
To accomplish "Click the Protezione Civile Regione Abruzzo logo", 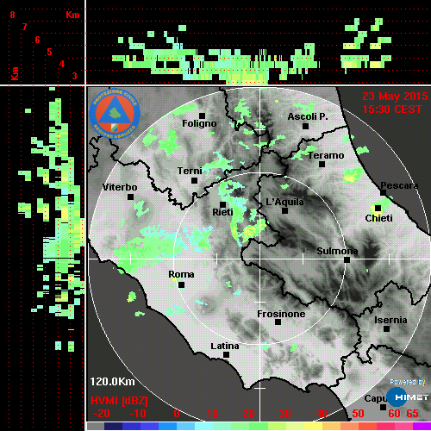I will [115, 114].
